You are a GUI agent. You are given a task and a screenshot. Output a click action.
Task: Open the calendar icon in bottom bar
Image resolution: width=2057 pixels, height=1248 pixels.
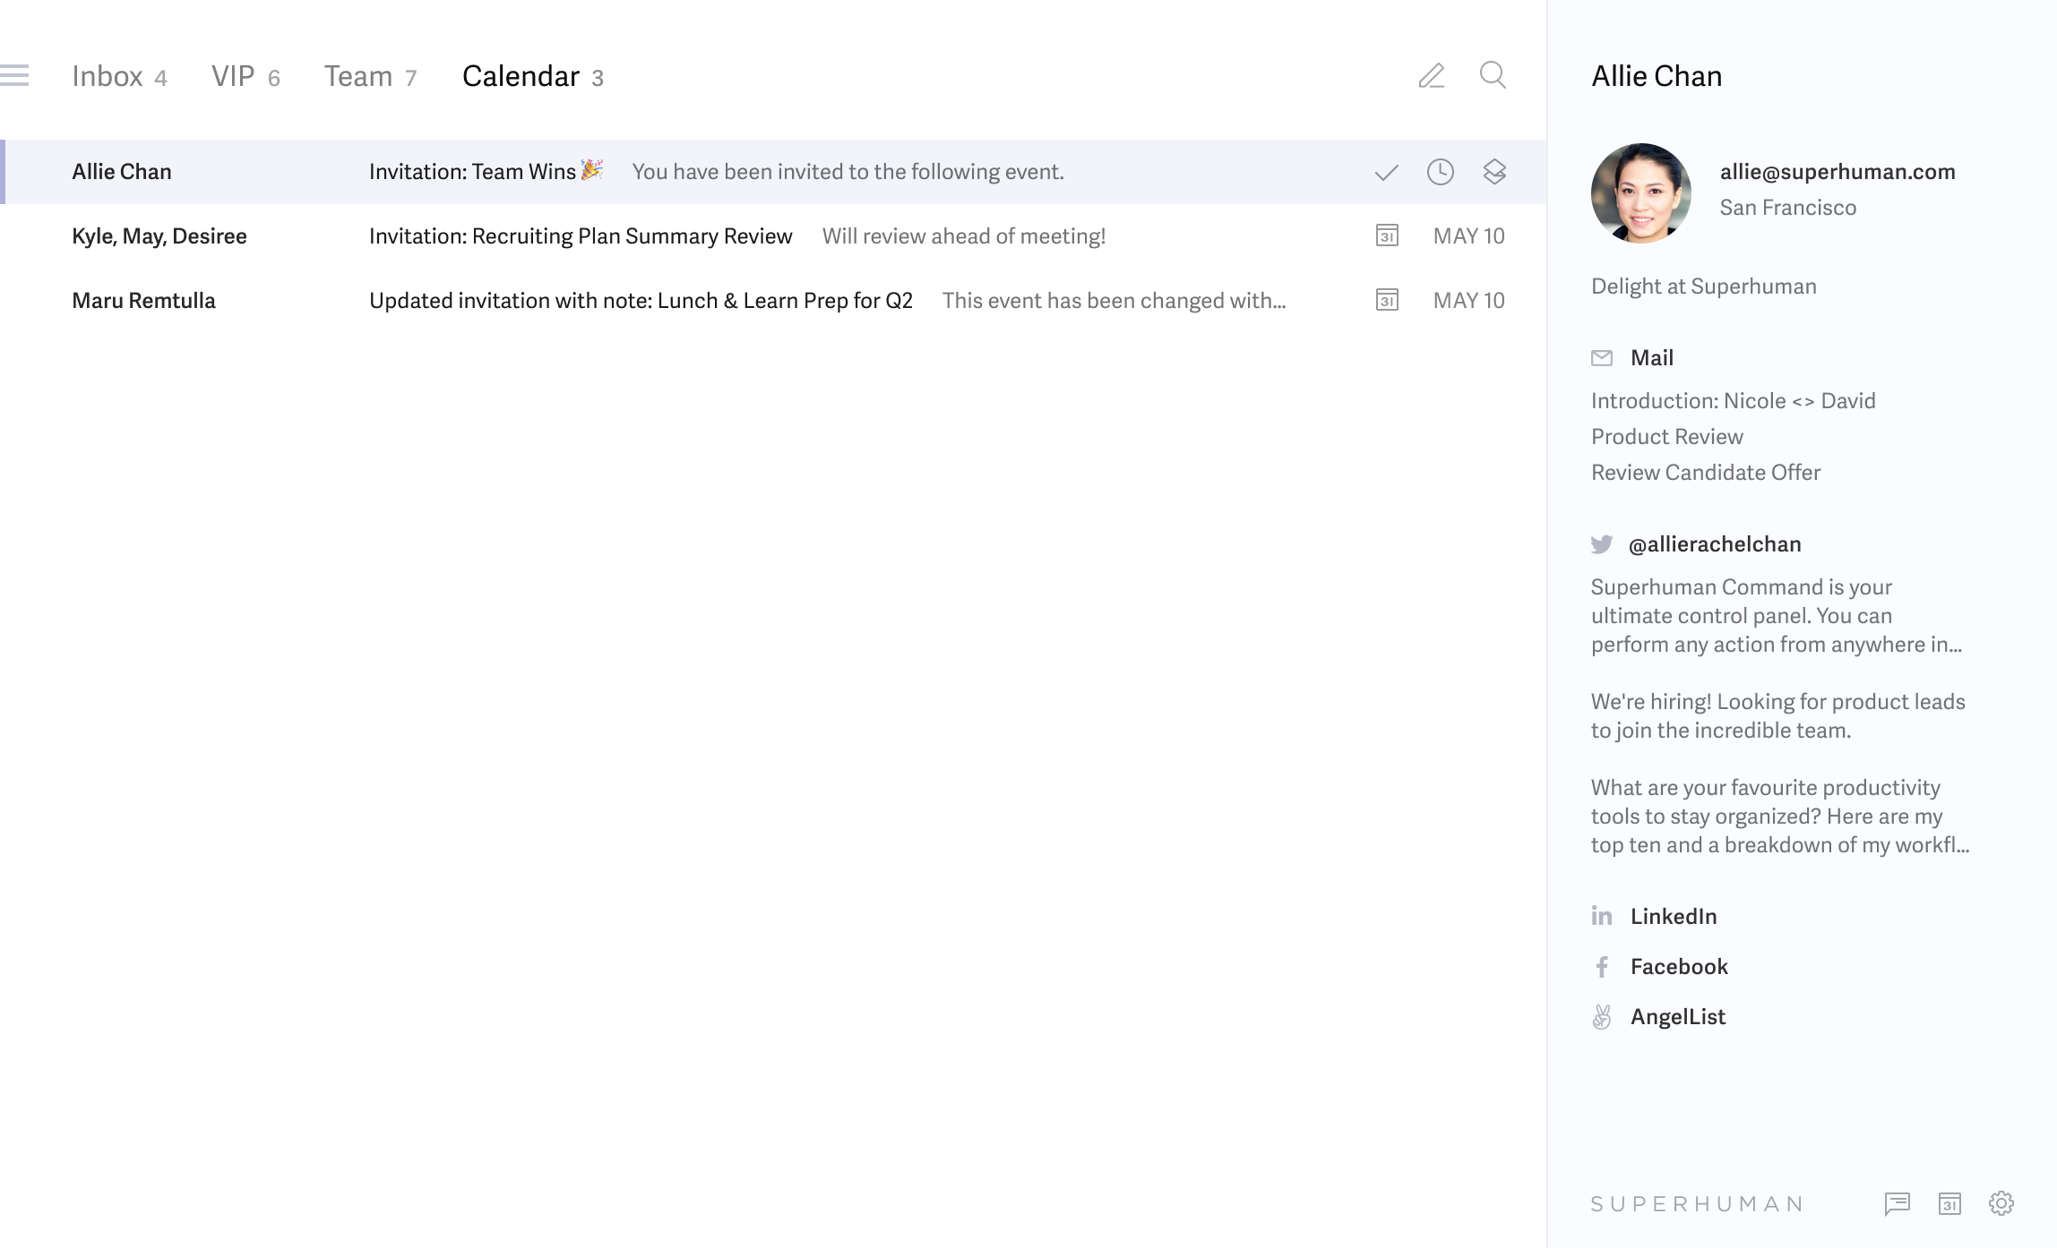tap(1949, 1204)
